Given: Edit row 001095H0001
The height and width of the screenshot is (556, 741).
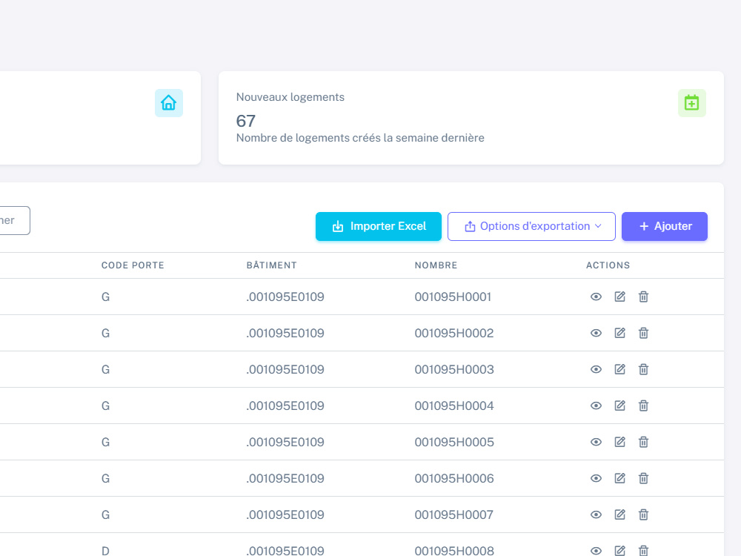Looking at the screenshot, I should pyautogui.click(x=619, y=297).
